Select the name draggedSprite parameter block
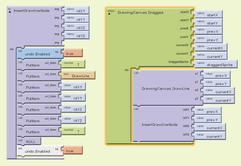241x166 pixels. point(215,64)
